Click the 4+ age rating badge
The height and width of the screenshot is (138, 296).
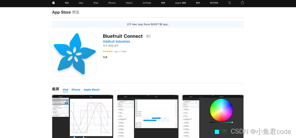point(148,36)
